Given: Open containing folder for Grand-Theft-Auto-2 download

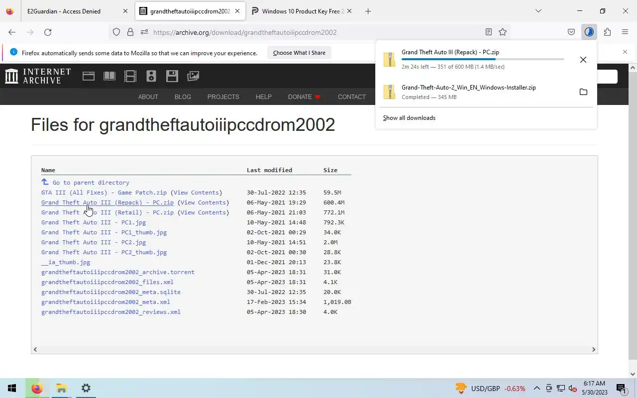Looking at the screenshot, I should [x=583, y=92].
